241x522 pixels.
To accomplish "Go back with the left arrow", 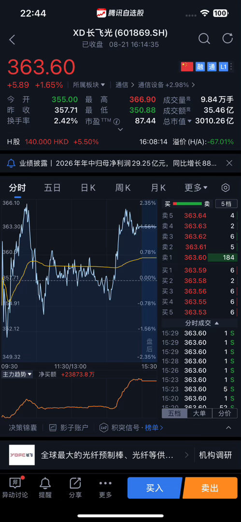I will click(13, 40).
